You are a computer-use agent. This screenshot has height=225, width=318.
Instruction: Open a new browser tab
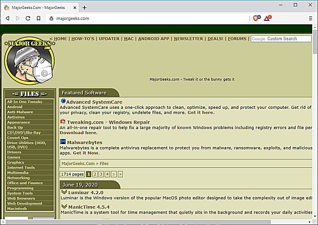click(x=84, y=7)
